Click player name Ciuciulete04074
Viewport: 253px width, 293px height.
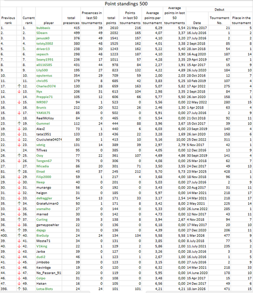[x=49, y=140]
